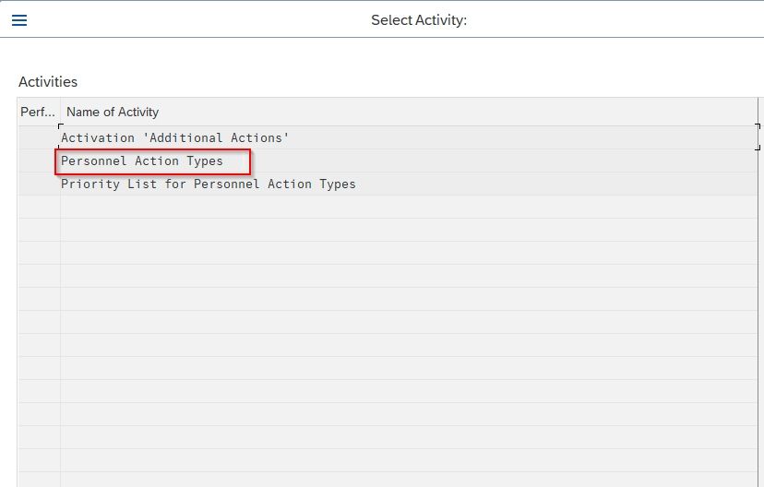
Task: Click the Select Activity: title text
Action: point(419,20)
